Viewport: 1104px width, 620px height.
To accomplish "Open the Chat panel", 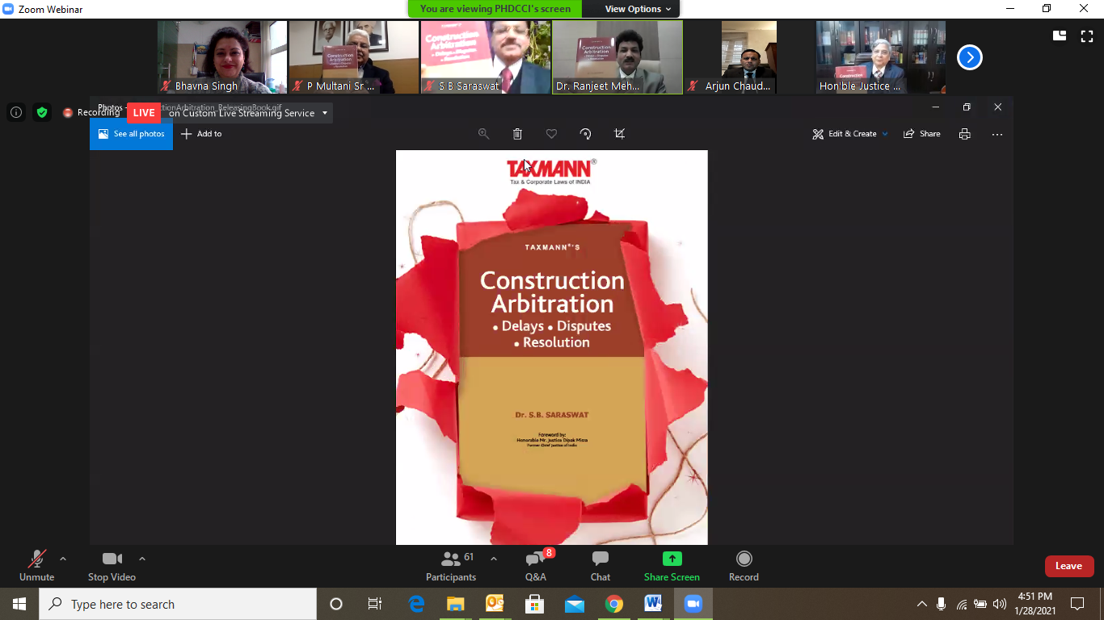I will coord(600,566).
